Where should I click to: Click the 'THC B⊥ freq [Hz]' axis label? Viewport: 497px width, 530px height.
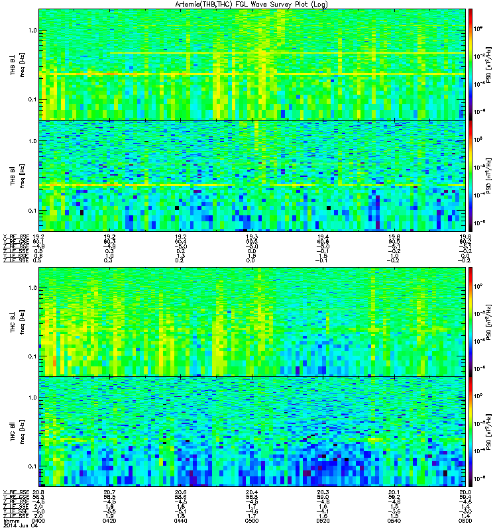pos(17,322)
